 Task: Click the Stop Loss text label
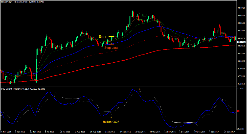coord(111,48)
